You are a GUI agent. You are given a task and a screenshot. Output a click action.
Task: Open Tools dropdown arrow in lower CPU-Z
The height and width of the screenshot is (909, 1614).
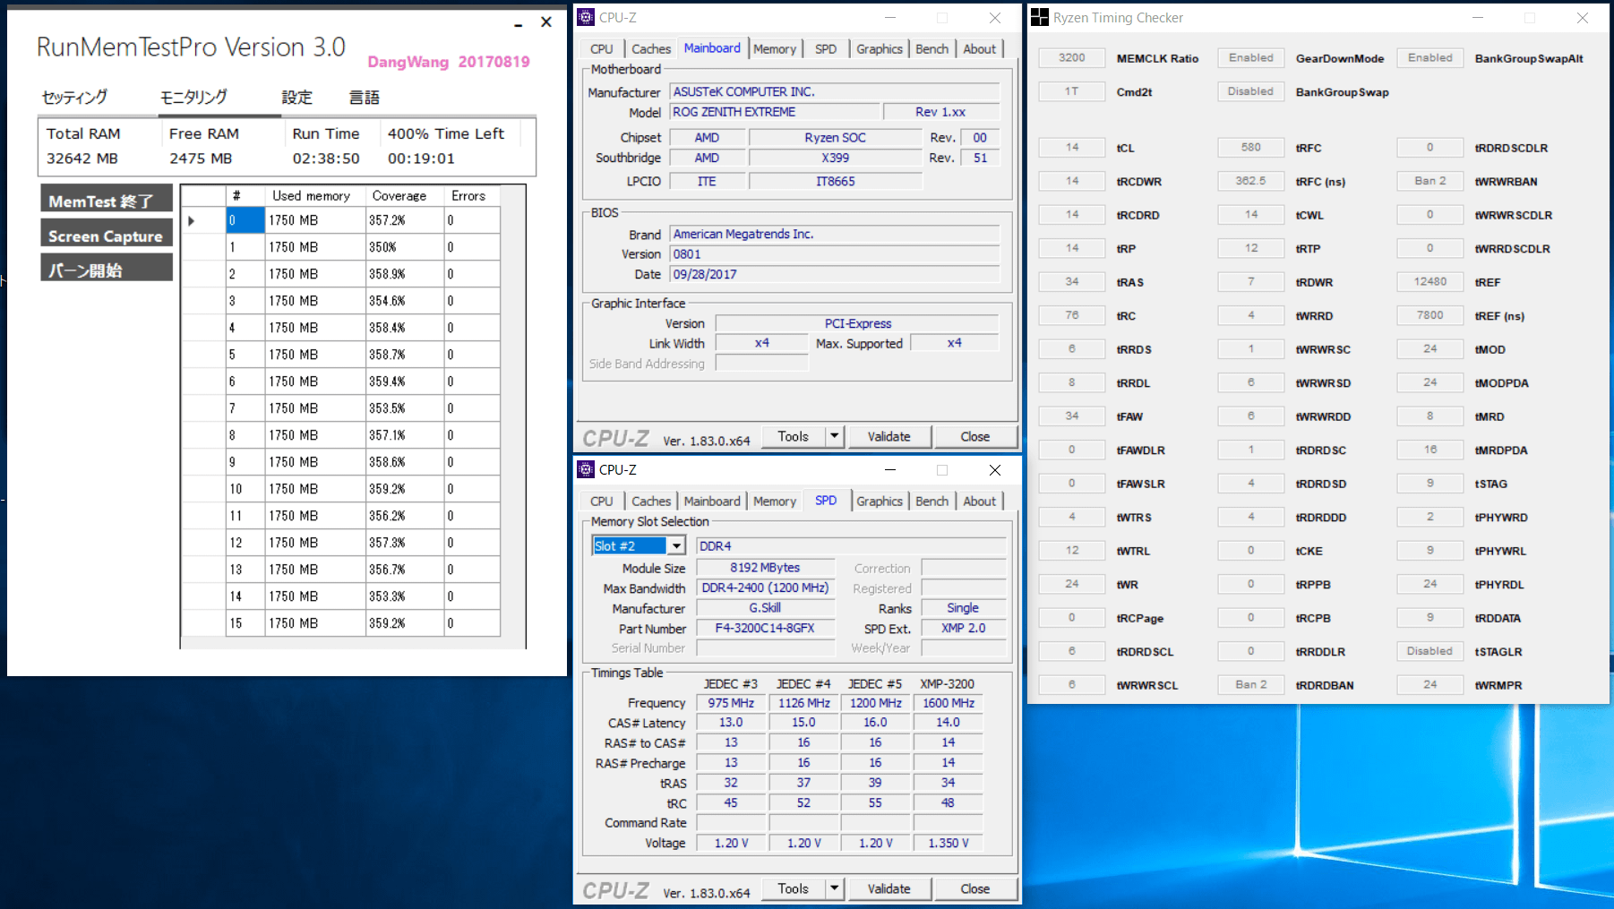coord(834,888)
